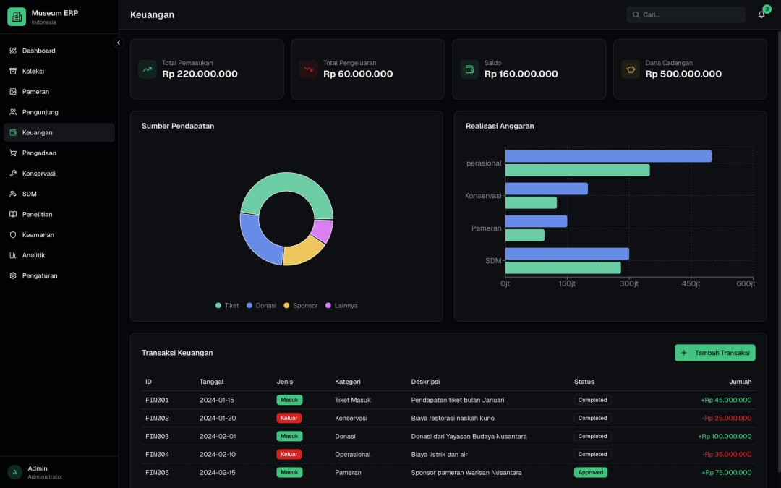Image resolution: width=781 pixels, height=488 pixels.
Task: Click the Total Pengeluaran trend-down icon
Action: (309, 69)
